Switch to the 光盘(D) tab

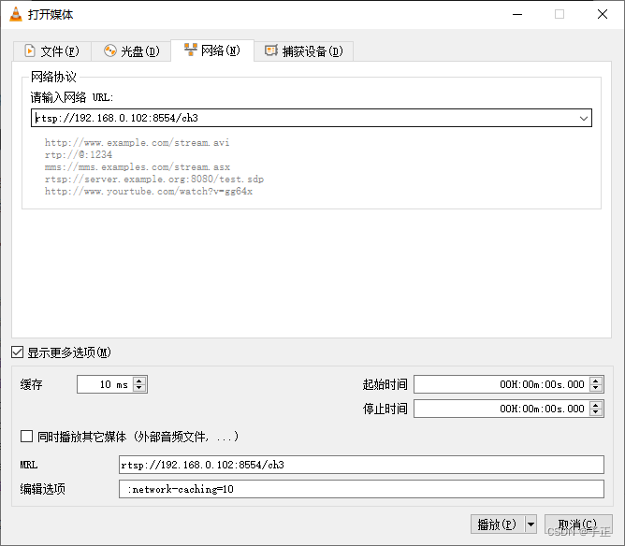(132, 51)
